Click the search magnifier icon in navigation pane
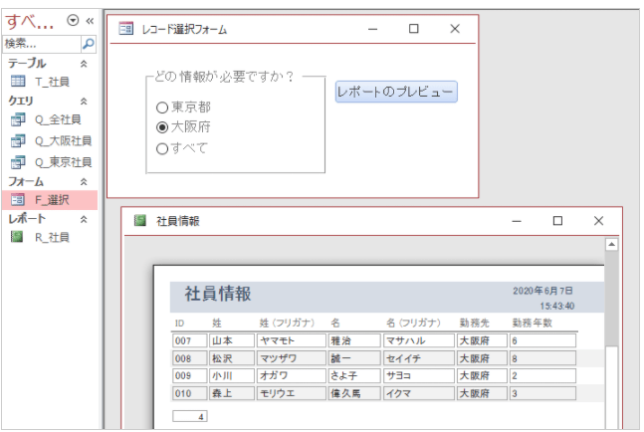The height and width of the screenshot is (432, 644). click(x=88, y=44)
